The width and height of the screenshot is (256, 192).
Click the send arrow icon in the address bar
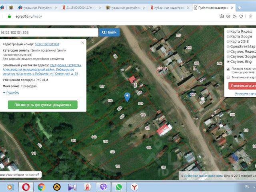click(x=235, y=16)
